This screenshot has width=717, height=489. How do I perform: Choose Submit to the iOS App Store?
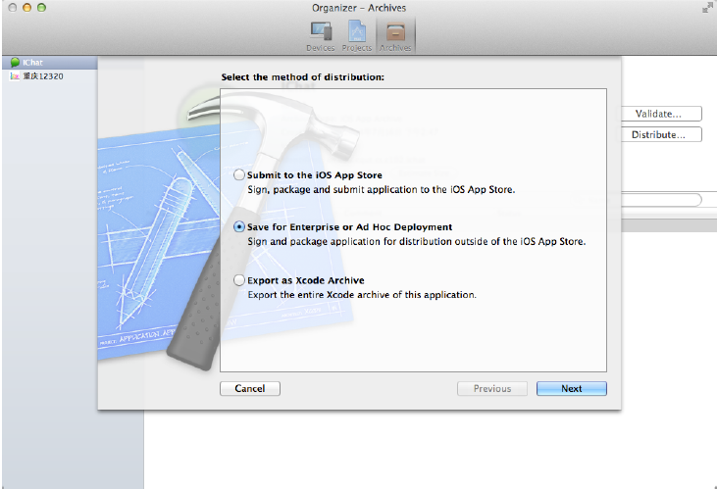[x=240, y=174]
